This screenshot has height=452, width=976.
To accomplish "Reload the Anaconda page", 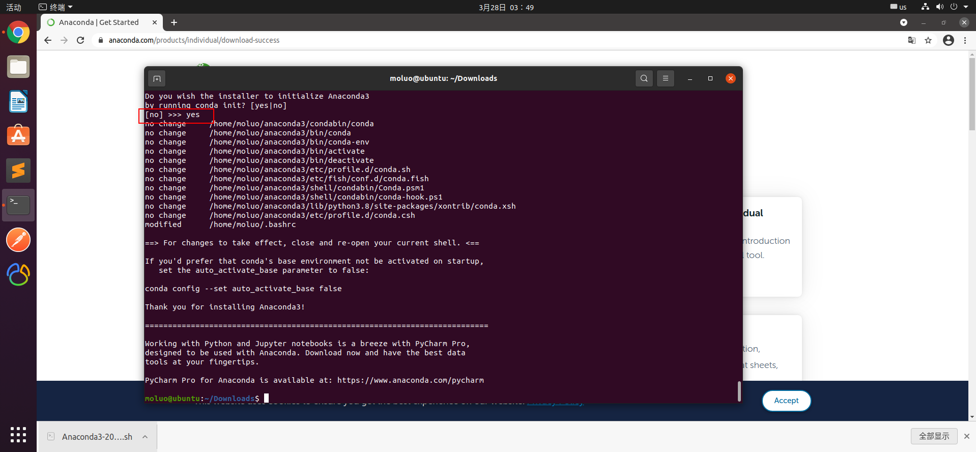I will [80, 40].
